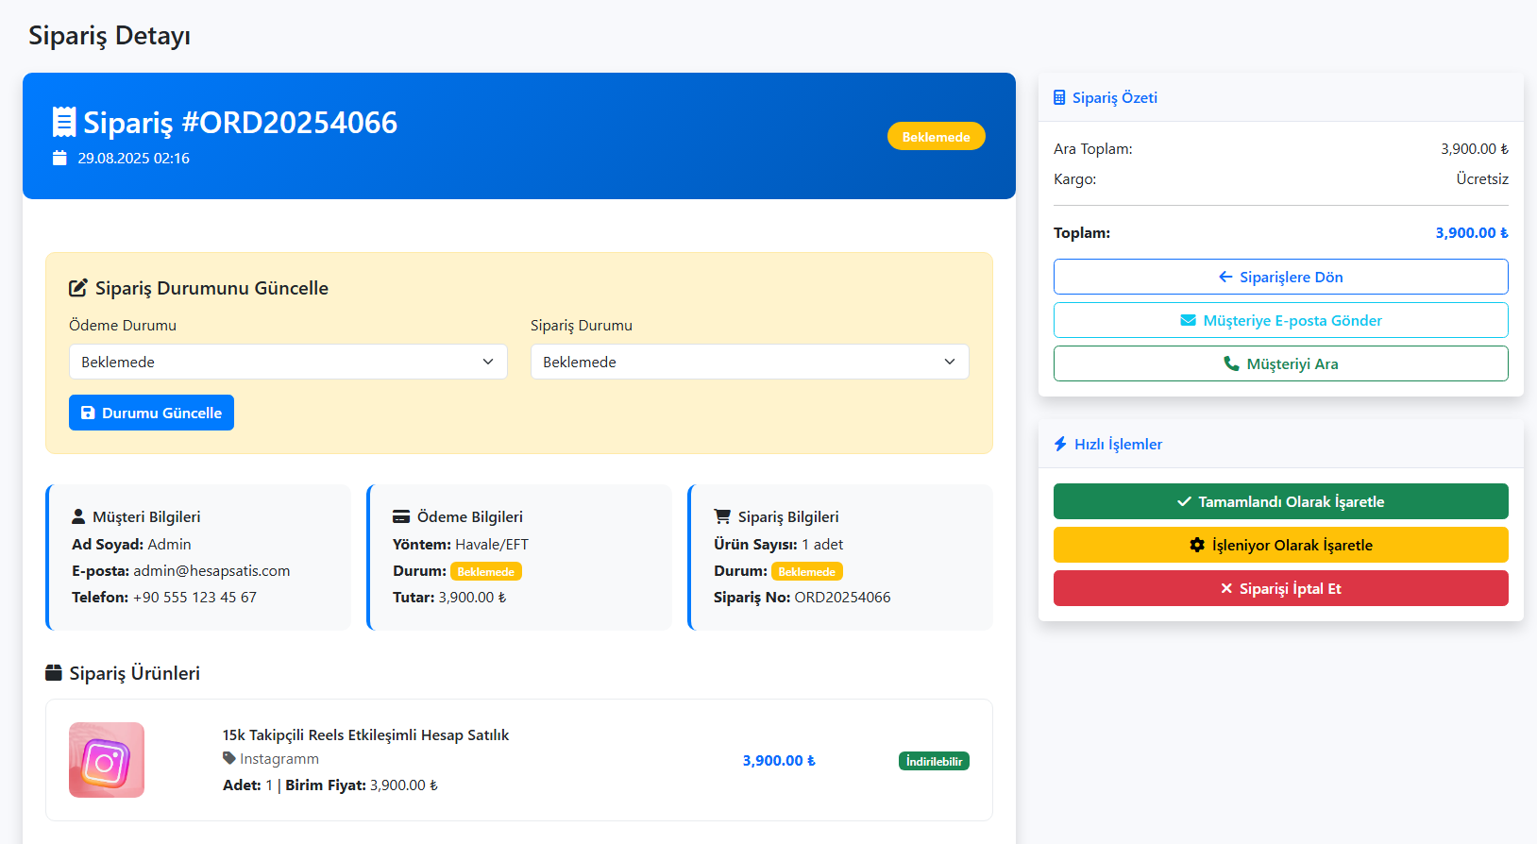Image resolution: width=1537 pixels, height=844 pixels.
Task: Click the Ad Soyad Admin text
Action: pos(131,544)
